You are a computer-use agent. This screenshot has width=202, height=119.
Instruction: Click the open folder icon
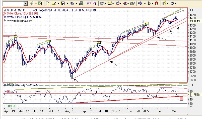[54, 3]
